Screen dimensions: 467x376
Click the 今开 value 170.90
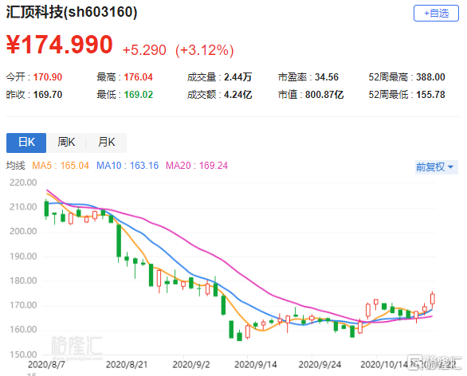click(48, 77)
